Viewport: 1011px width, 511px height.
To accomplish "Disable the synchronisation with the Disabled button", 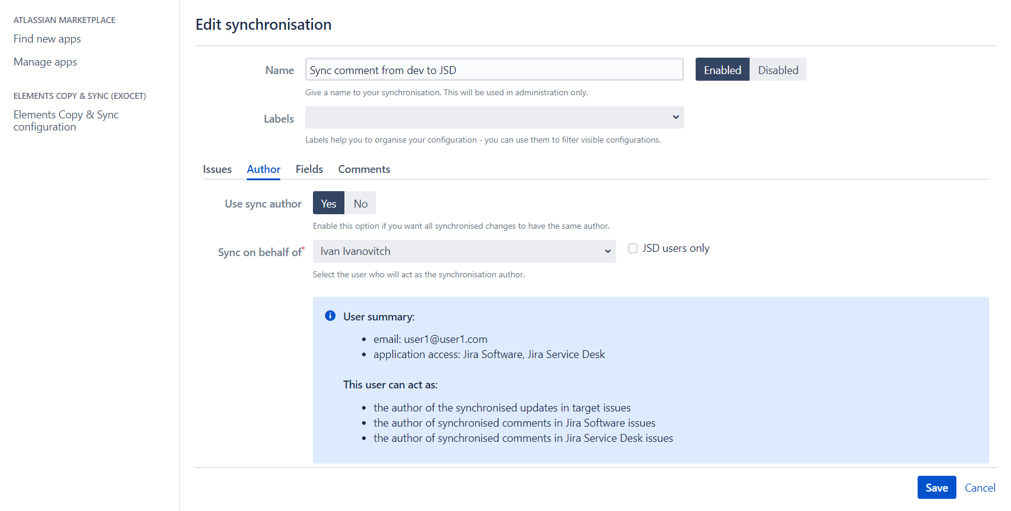I will click(x=778, y=69).
